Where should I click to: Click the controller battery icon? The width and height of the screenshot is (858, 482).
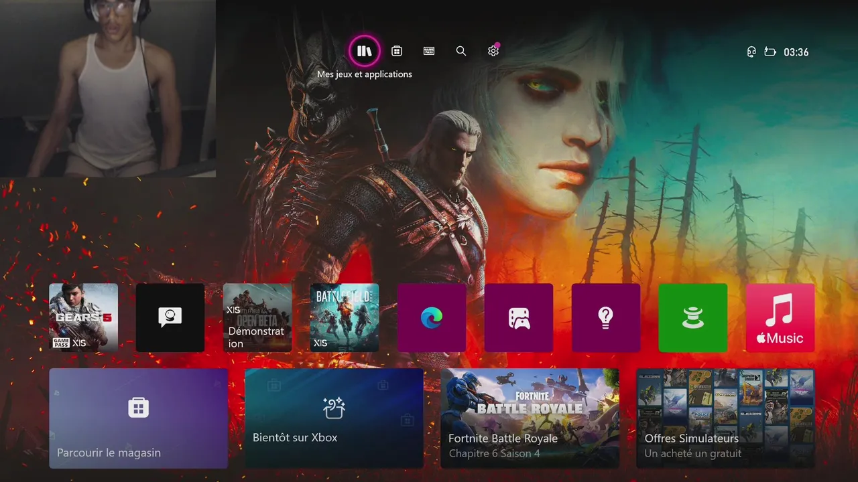pos(770,52)
